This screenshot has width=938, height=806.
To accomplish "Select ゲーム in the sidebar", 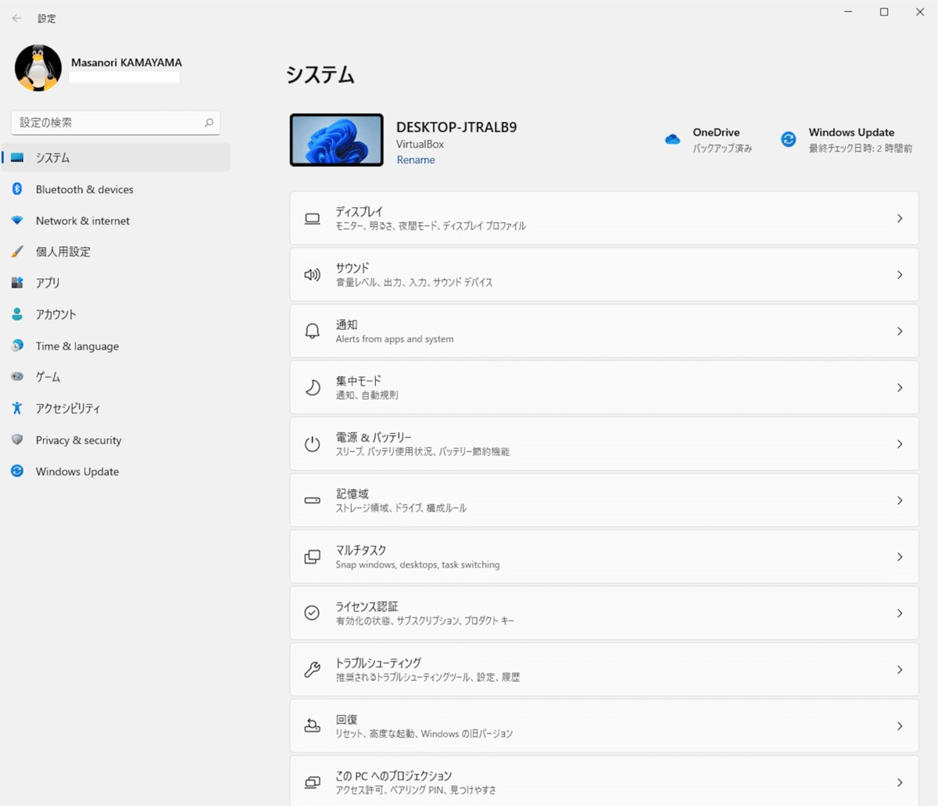I will (116, 377).
